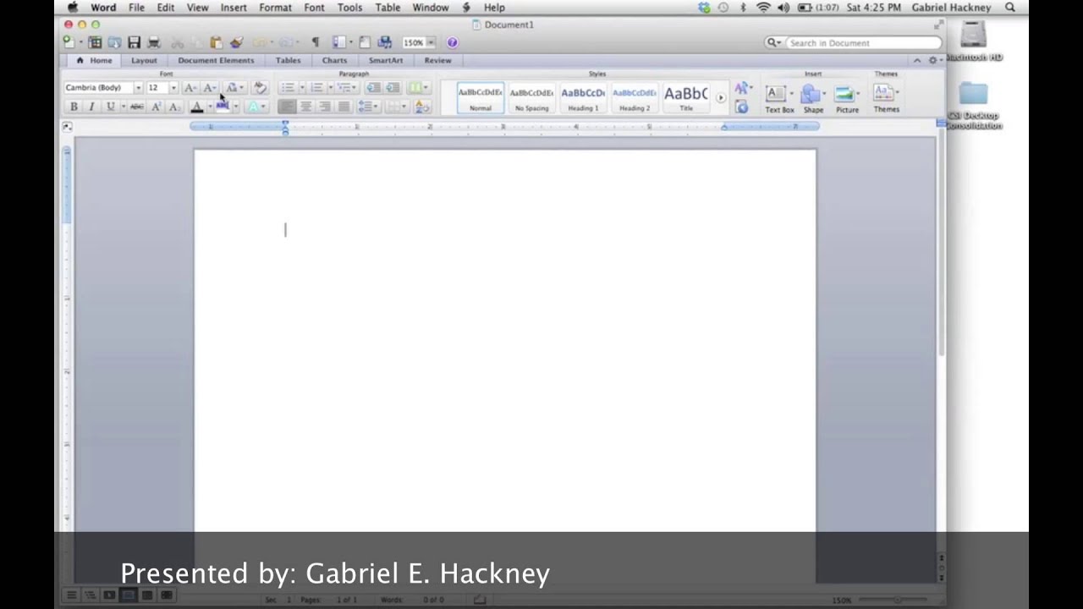Toggle align text left button
Viewport: 1083px width, 609px height.
coord(288,107)
